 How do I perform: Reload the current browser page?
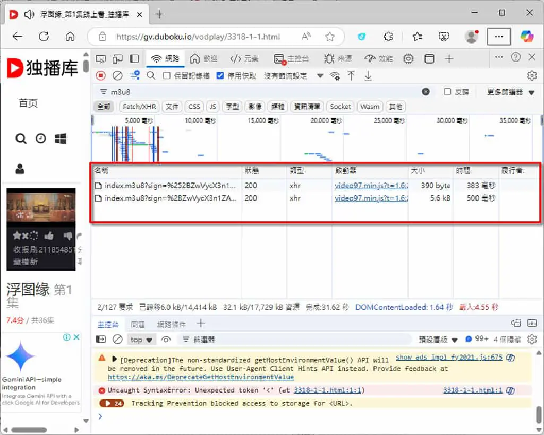point(44,37)
